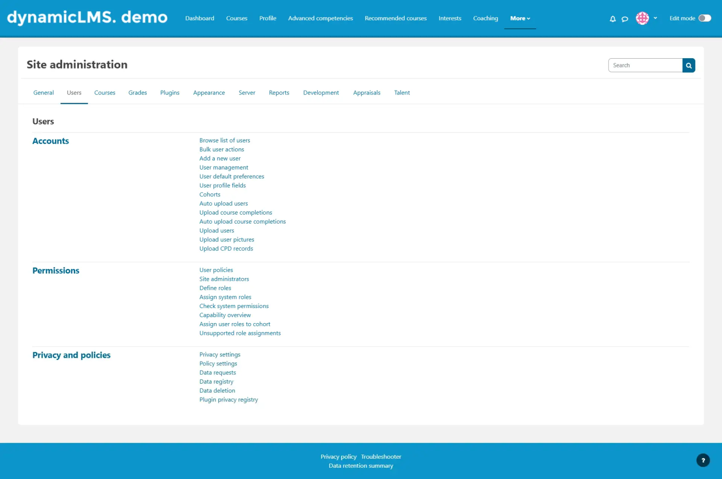Open Capability overview link
Image resolution: width=722 pixels, height=479 pixels.
tap(225, 315)
